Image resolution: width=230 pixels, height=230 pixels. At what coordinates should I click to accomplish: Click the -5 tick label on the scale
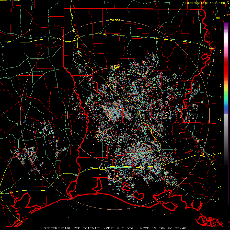220,165
